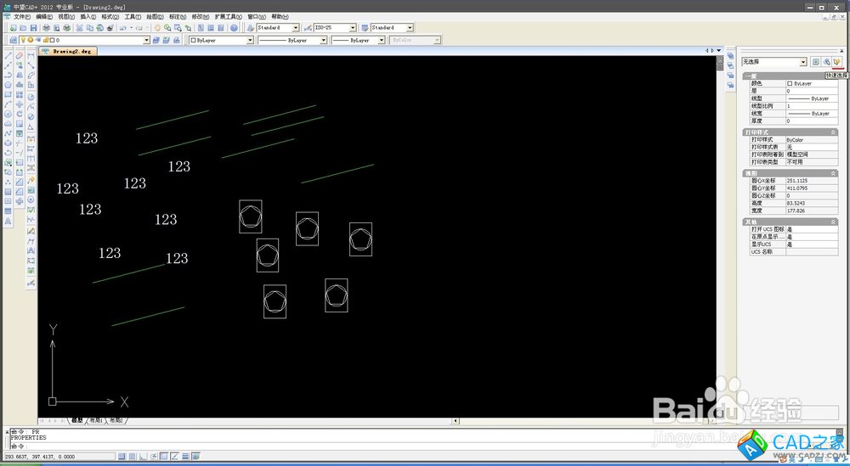Select the Erase tool in left toolbar
850x466 pixels.
(20, 55)
